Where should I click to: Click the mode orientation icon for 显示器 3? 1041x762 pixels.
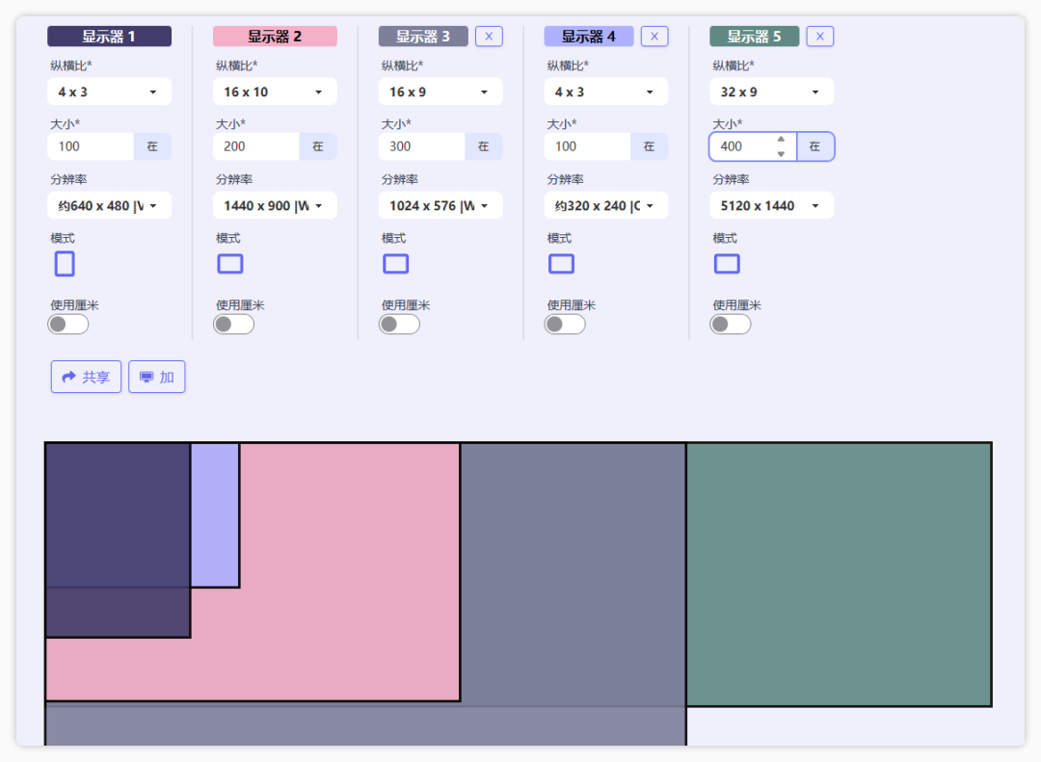click(x=396, y=264)
